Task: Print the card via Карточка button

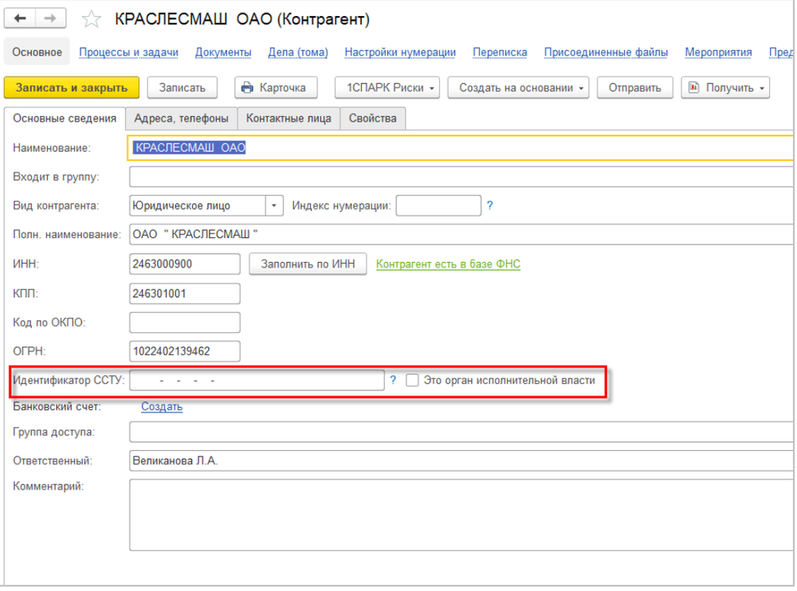Action: click(276, 88)
